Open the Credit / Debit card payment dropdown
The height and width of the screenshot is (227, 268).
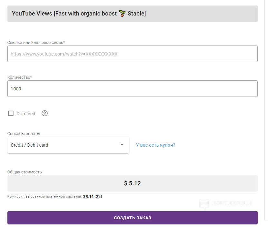point(65,145)
